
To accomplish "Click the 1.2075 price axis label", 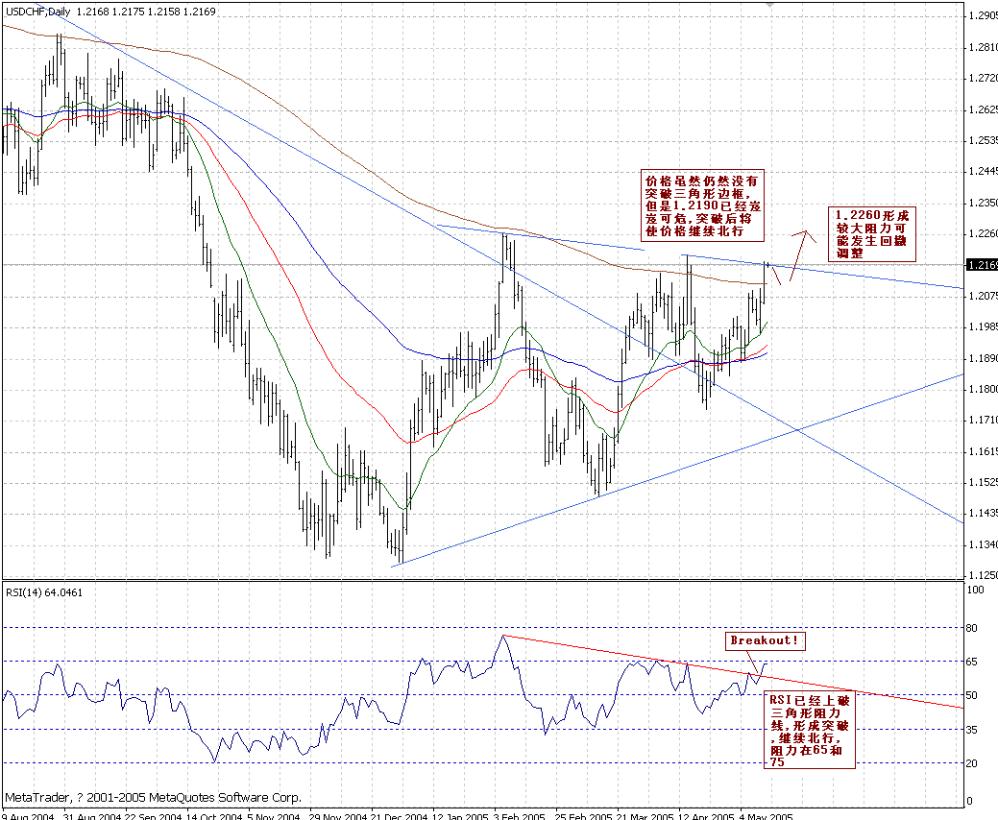I will click(x=983, y=296).
